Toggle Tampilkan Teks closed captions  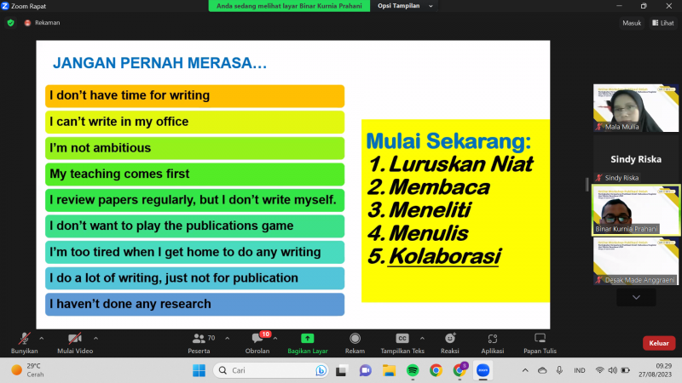coord(402,339)
